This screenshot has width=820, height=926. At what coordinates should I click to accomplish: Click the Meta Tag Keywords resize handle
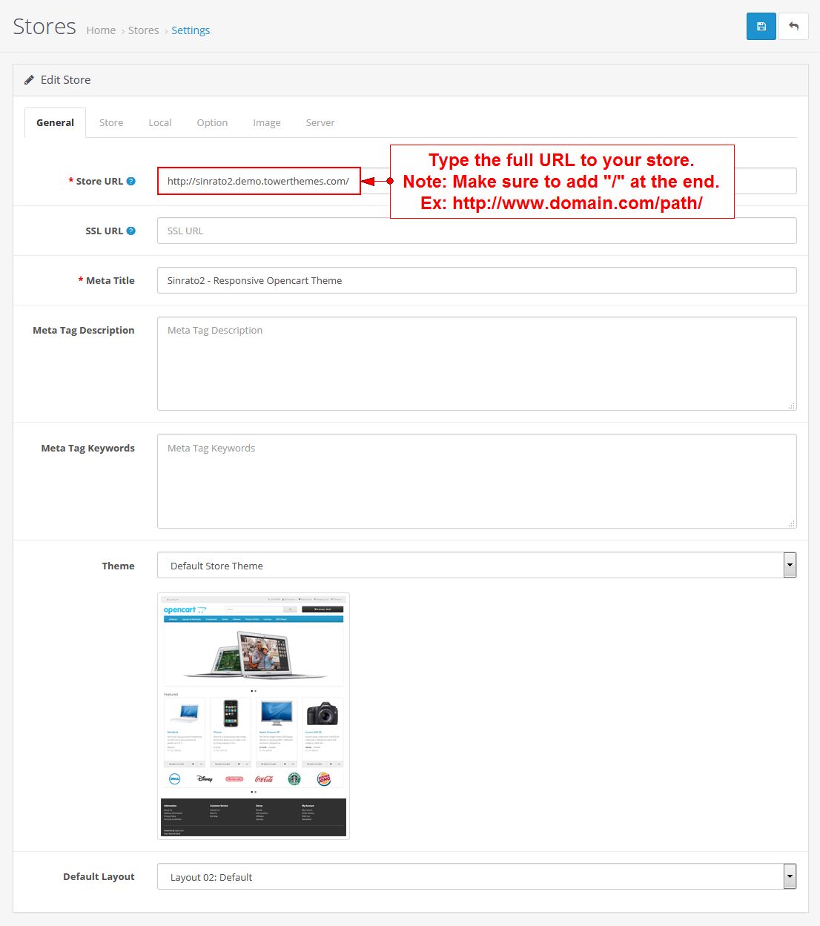791,523
